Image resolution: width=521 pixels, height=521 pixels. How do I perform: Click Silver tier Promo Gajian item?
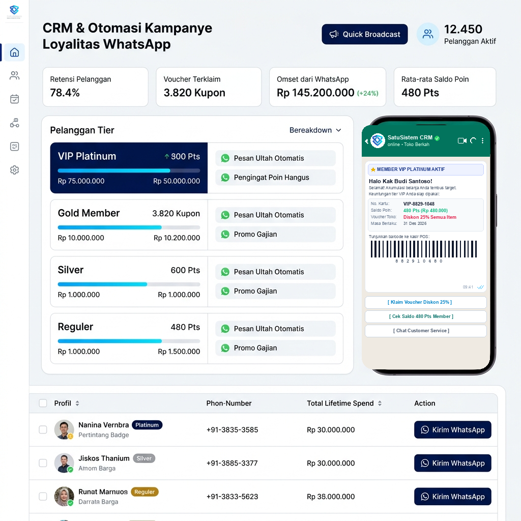coord(275,291)
